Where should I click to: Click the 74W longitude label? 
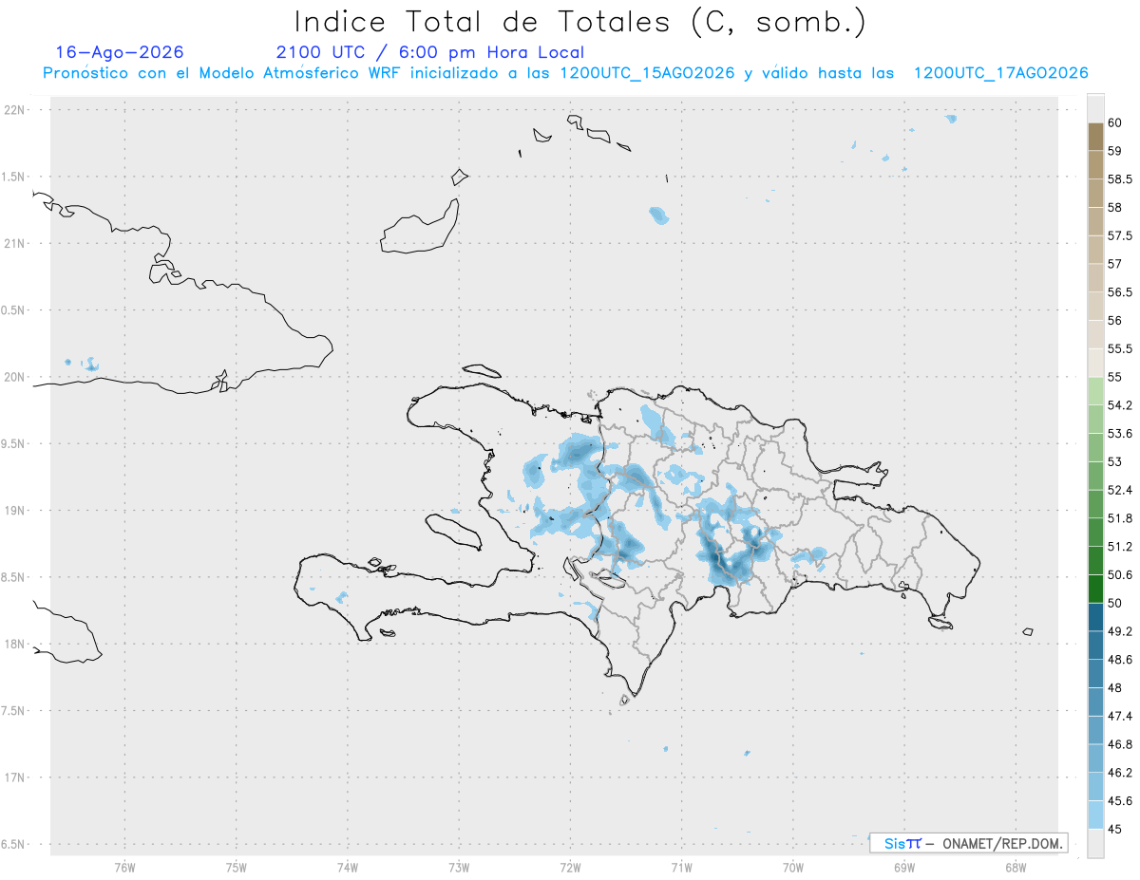[x=347, y=868]
